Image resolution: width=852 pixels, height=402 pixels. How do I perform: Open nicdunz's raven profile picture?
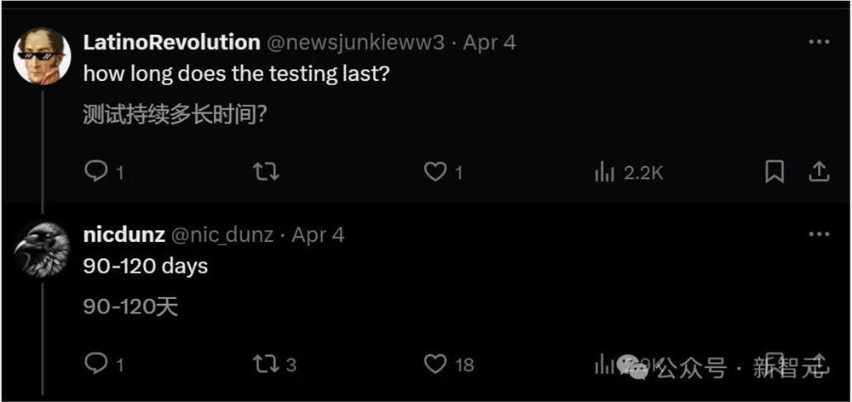42,248
